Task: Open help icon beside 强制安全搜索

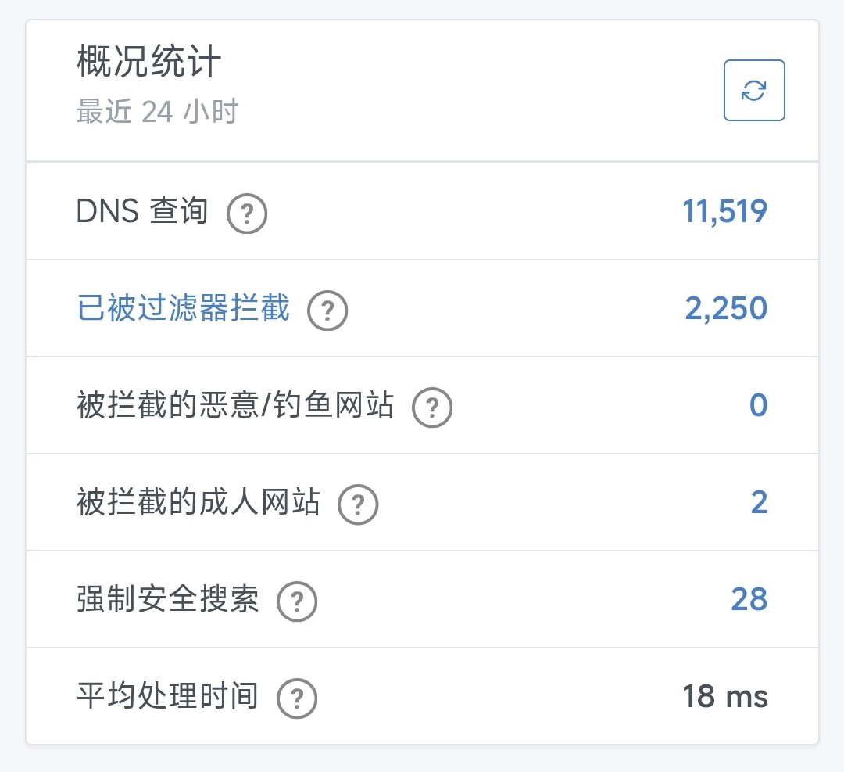Action: (297, 601)
